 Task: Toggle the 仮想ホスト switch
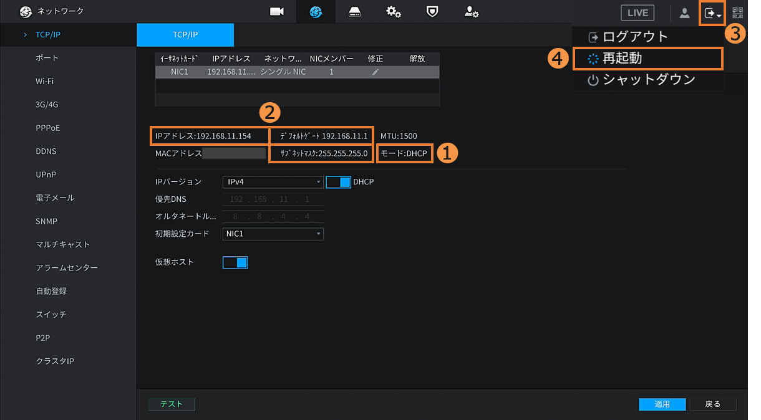click(x=235, y=262)
